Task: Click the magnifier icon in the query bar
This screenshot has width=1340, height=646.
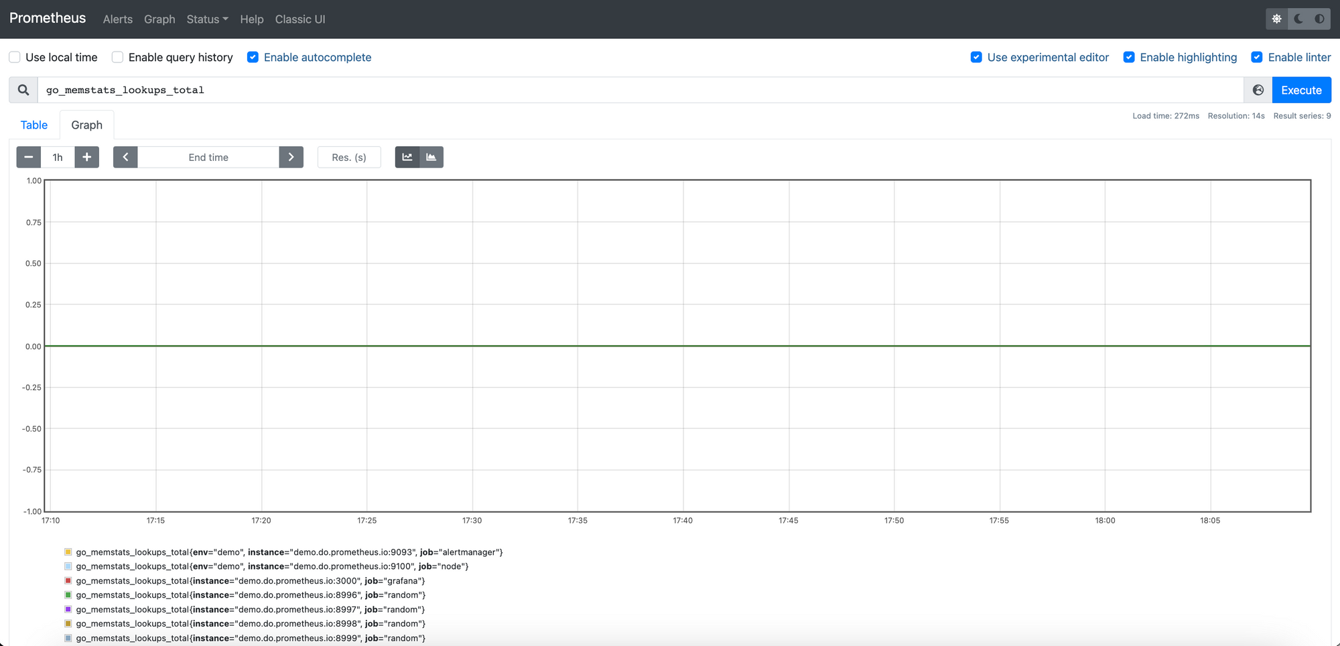Action: tap(23, 89)
